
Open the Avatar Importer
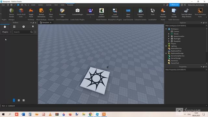163,13
